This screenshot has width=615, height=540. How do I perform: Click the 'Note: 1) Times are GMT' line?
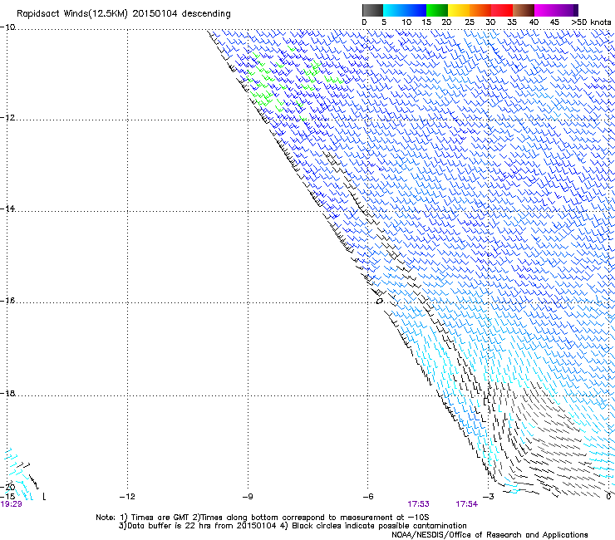click(263, 518)
